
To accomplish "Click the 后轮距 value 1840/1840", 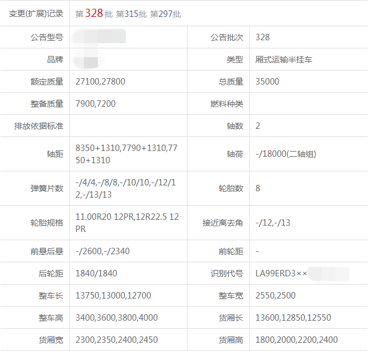I will pyautogui.click(x=97, y=273).
